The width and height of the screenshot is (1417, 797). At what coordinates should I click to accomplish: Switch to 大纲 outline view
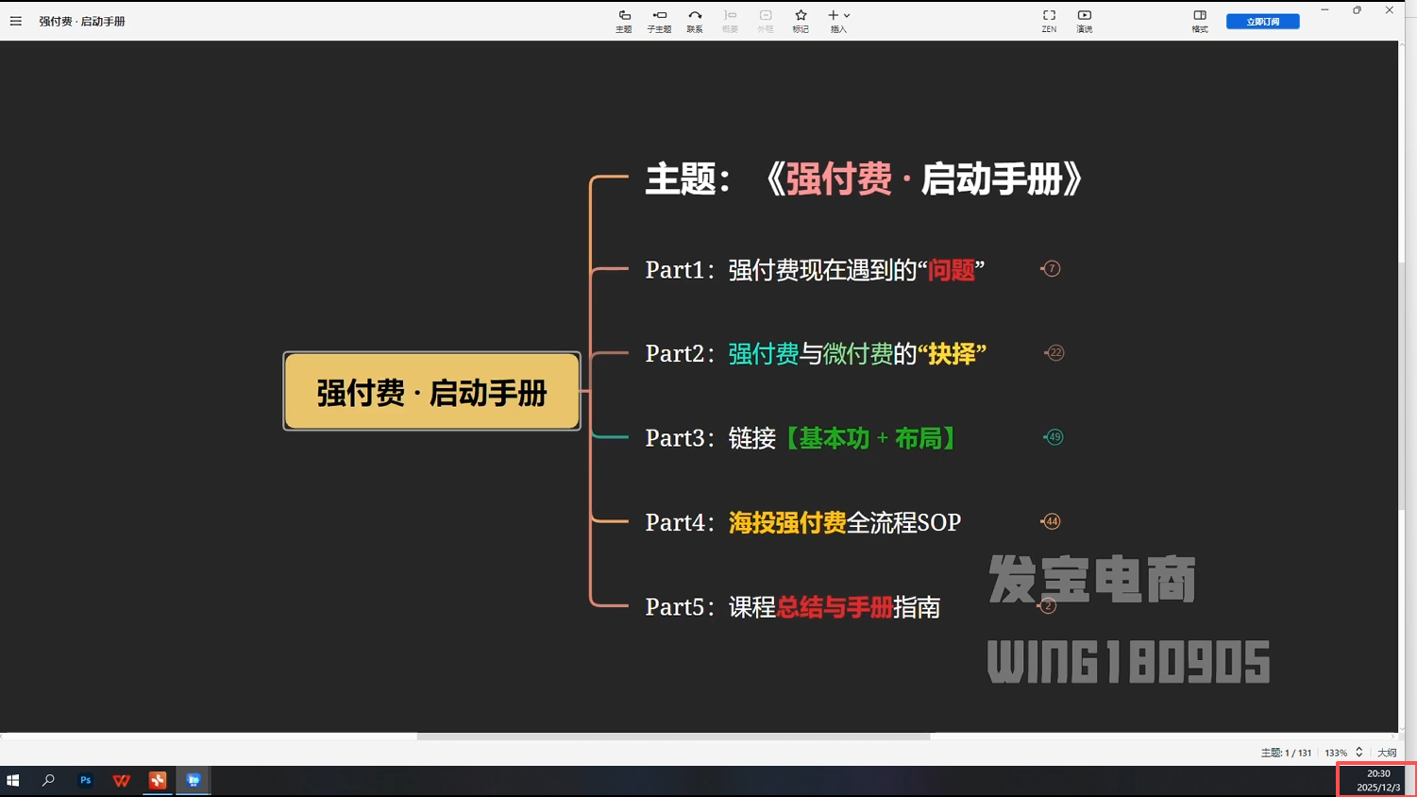tap(1386, 753)
